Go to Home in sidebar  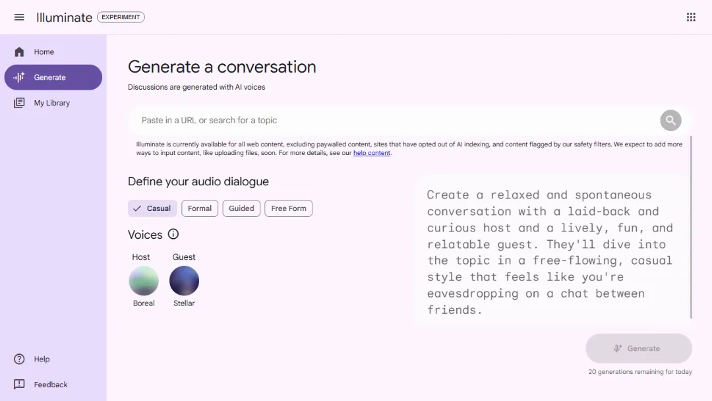tap(53, 51)
